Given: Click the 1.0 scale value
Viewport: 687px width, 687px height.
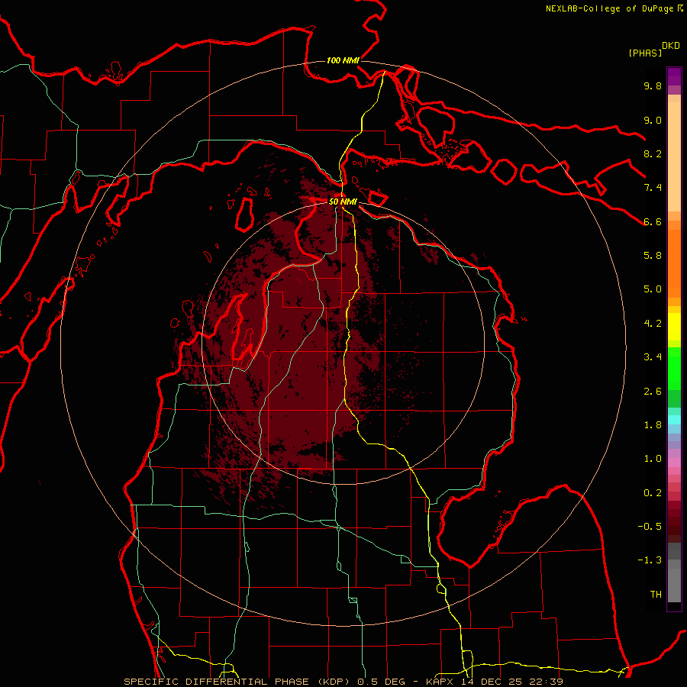Looking at the screenshot, I should (653, 459).
